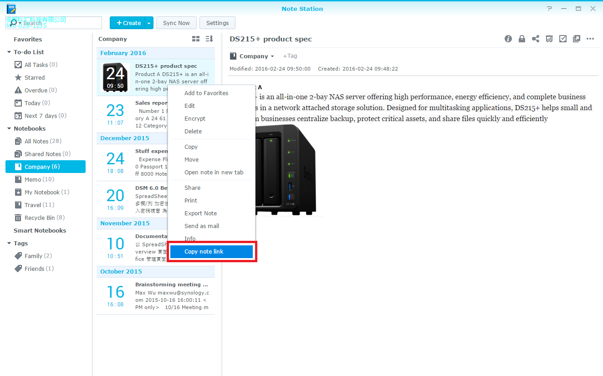This screenshot has height=376, width=603.
Task: Collapse the To-do List section
Action: tap(9, 52)
